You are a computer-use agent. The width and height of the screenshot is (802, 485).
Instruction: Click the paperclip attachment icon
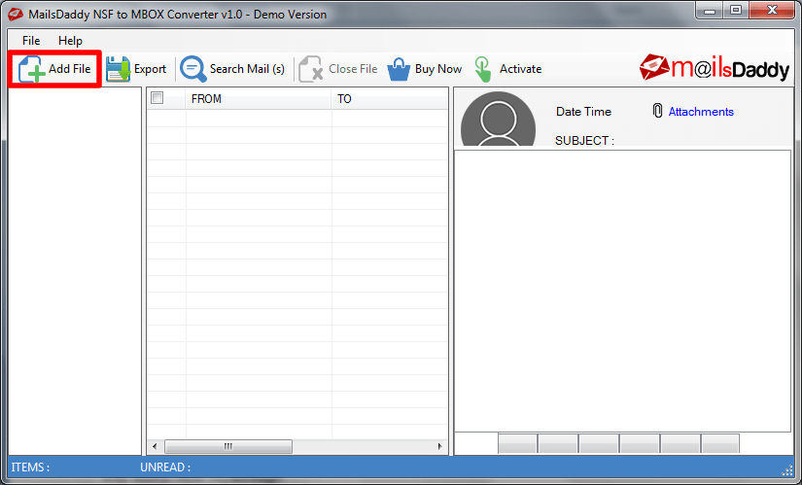(x=658, y=111)
